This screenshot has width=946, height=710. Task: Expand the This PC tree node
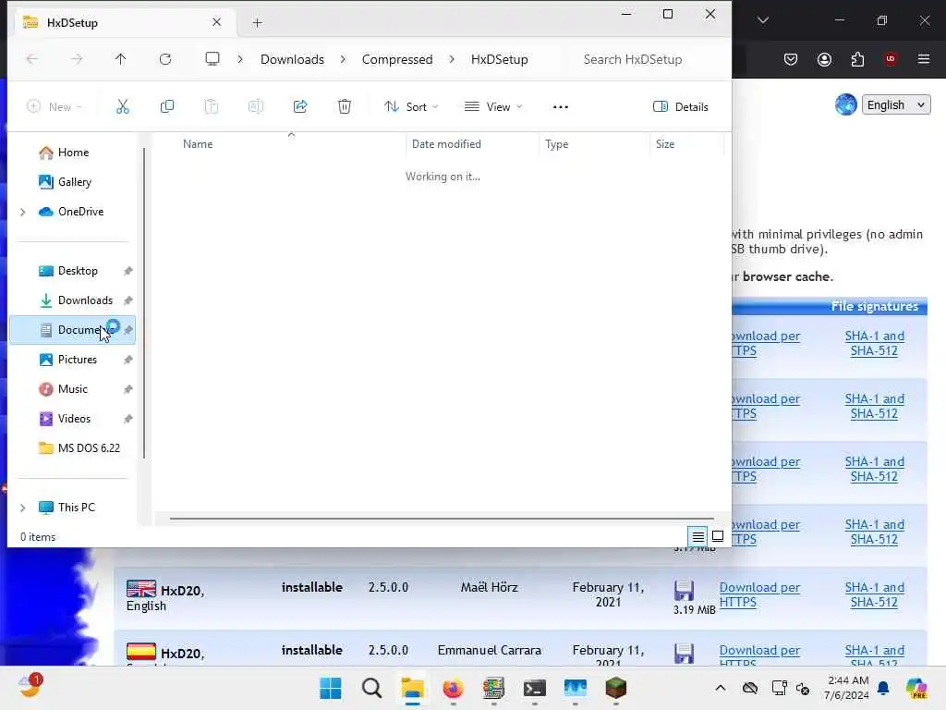tap(23, 508)
